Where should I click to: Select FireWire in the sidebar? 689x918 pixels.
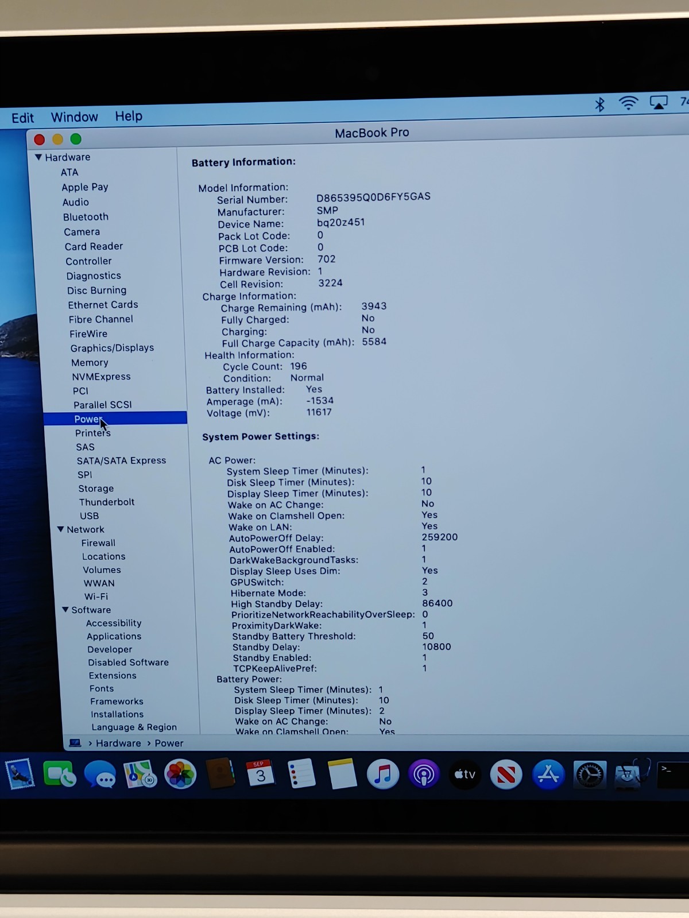88,334
